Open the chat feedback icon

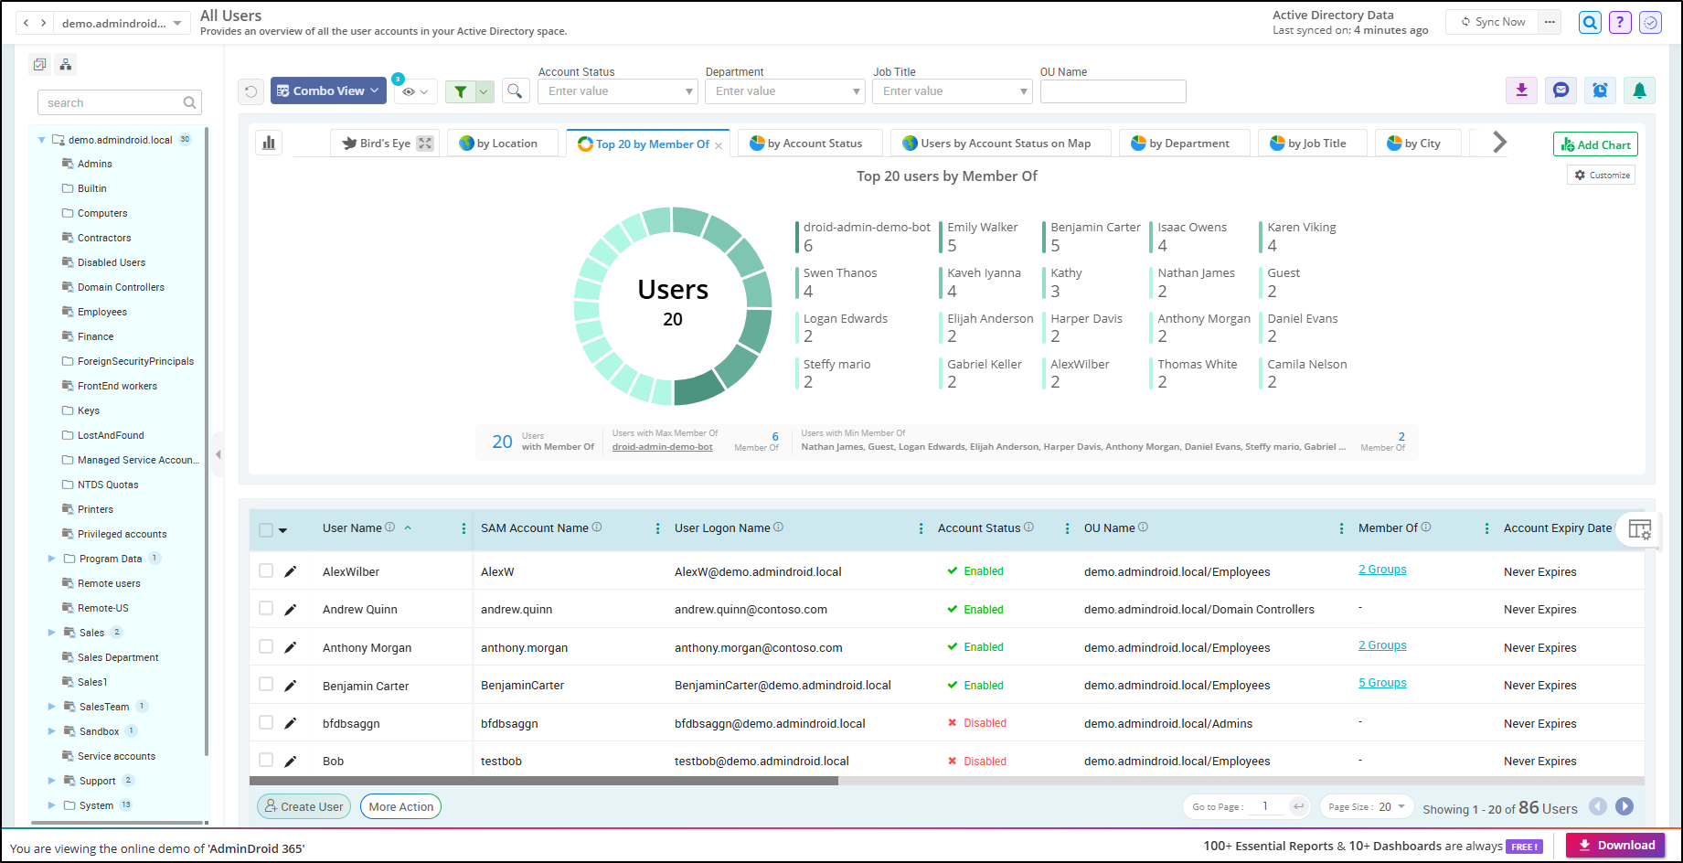(x=1561, y=90)
